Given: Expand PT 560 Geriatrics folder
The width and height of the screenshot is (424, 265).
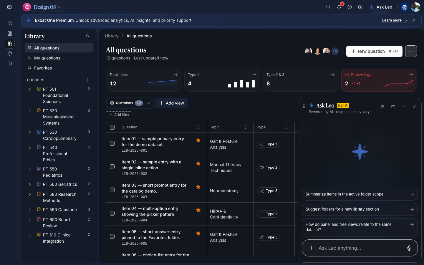Looking at the screenshot, I should pyautogui.click(x=30, y=184).
